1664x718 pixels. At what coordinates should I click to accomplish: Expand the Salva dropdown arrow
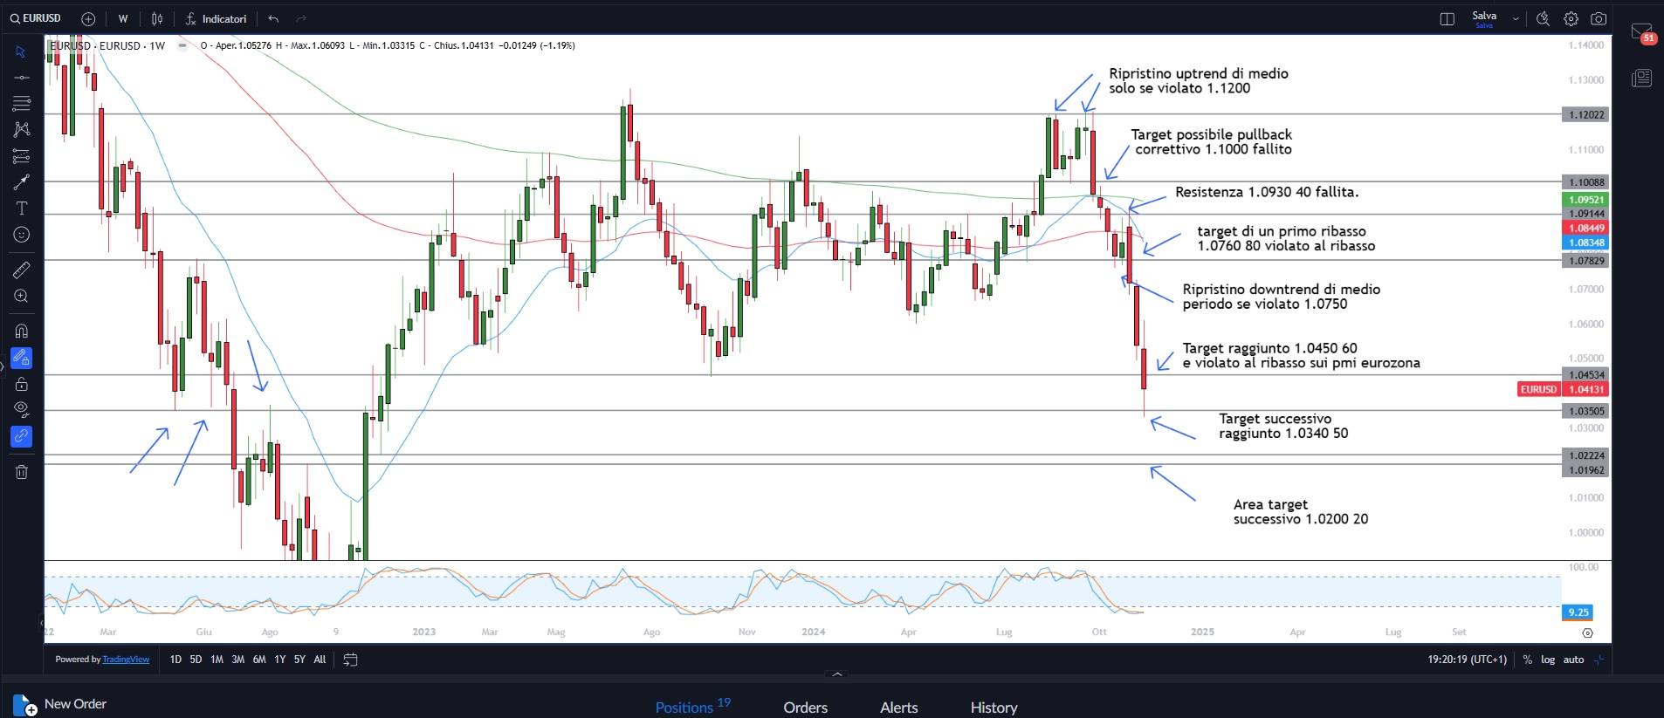coord(1516,18)
